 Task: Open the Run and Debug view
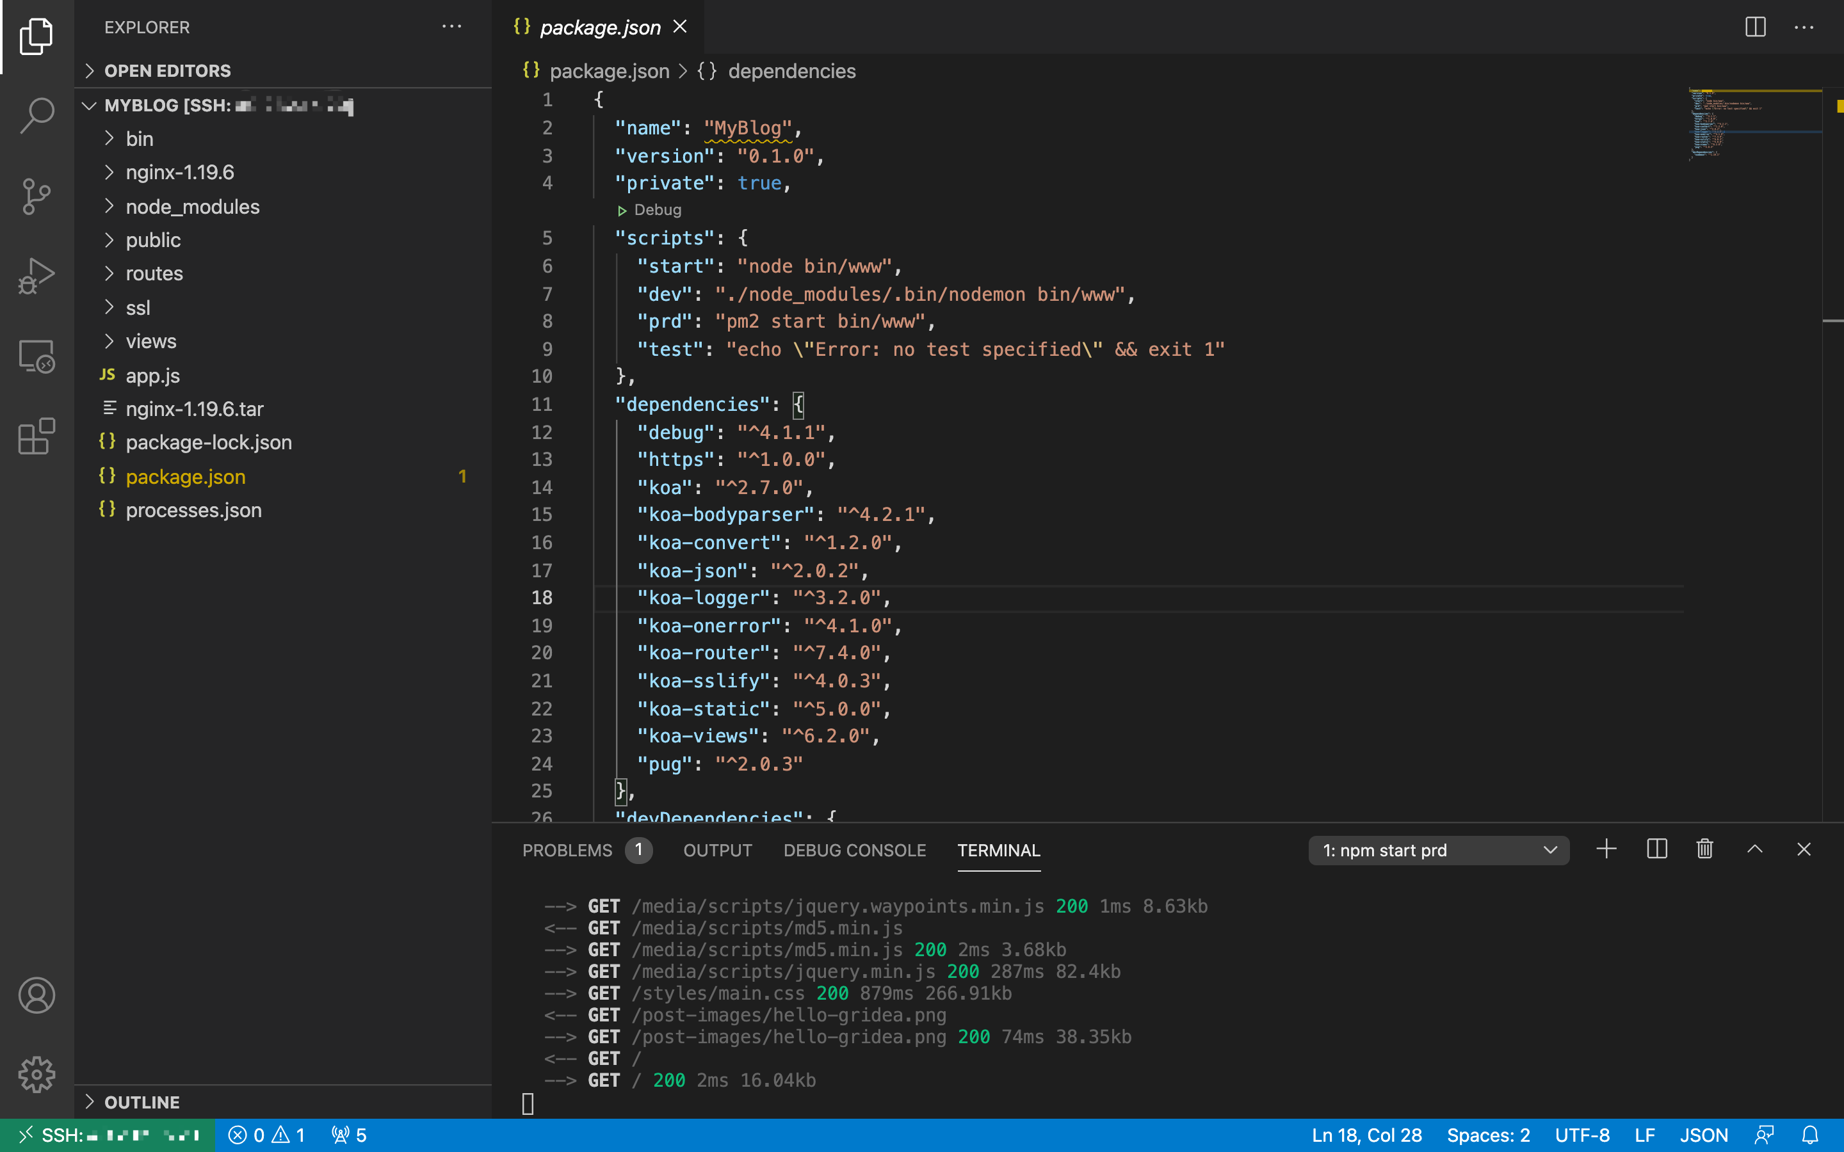(36, 276)
